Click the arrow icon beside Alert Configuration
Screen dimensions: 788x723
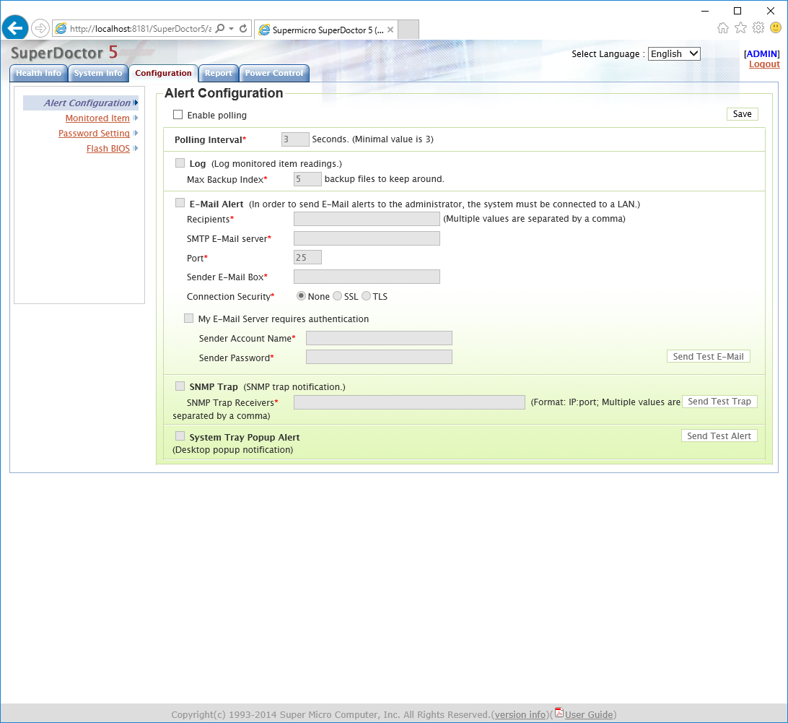point(136,103)
